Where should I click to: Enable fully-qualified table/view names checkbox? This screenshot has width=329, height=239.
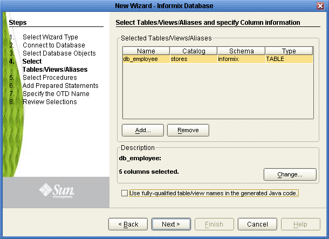click(125, 193)
